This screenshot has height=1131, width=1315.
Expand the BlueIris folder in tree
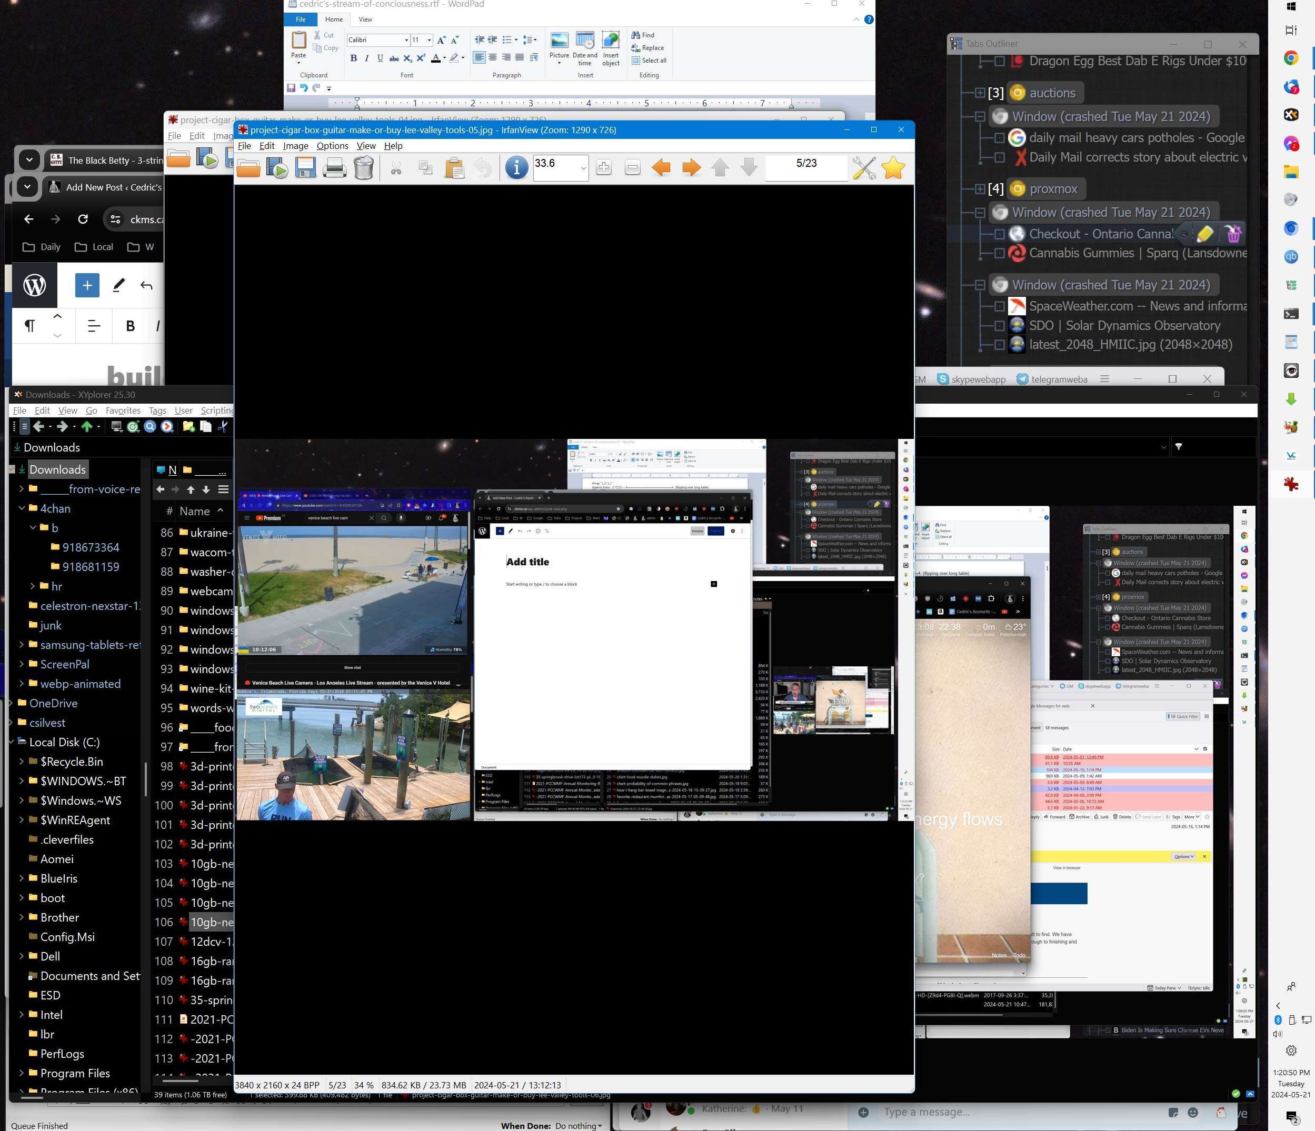coord(21,878)
